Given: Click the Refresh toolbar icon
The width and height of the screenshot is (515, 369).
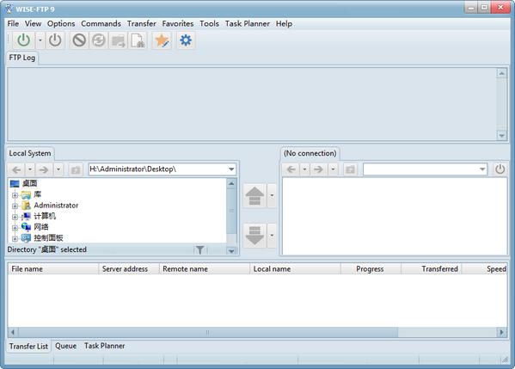Looking at the screenshot, I should [99, 40].
